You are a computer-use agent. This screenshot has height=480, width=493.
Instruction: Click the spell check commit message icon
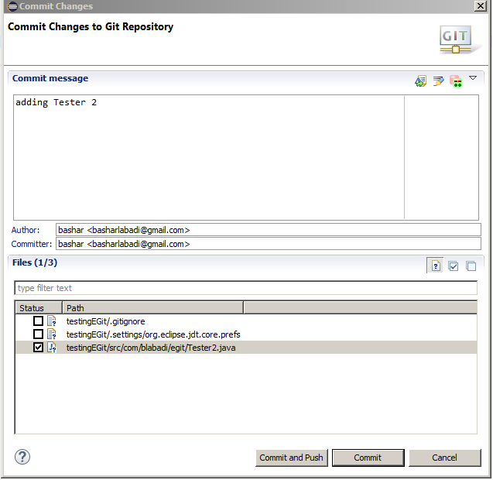[x=421, y=81]
